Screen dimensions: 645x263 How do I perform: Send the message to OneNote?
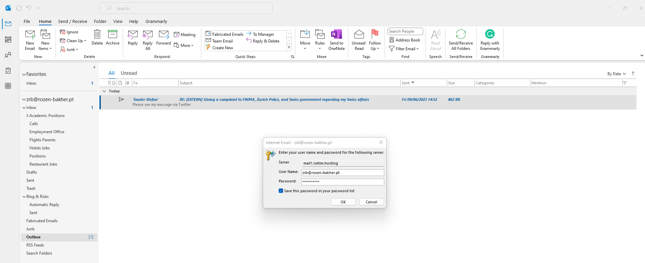(337, 40)
